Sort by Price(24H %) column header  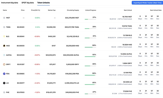[x=36, y=10]
